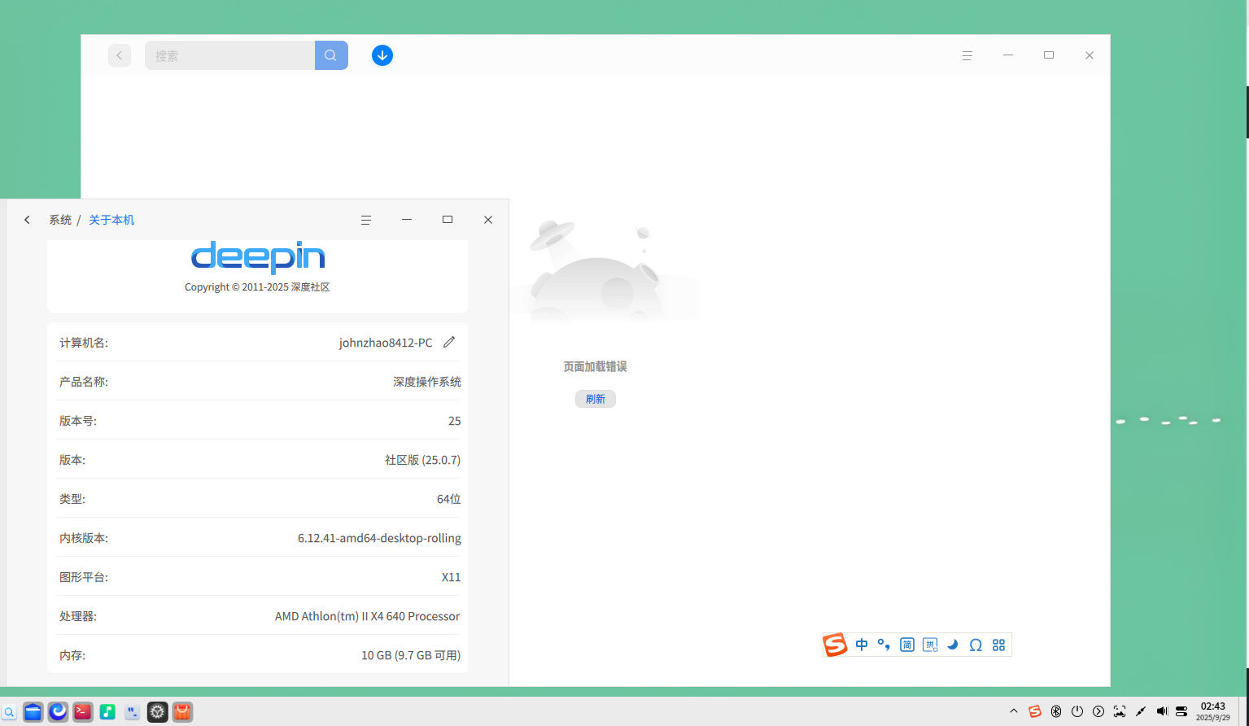The height and width of the screenshot is (726, 1249).
Task: Open the settings window hamburger menu
Action: [366, 220]
